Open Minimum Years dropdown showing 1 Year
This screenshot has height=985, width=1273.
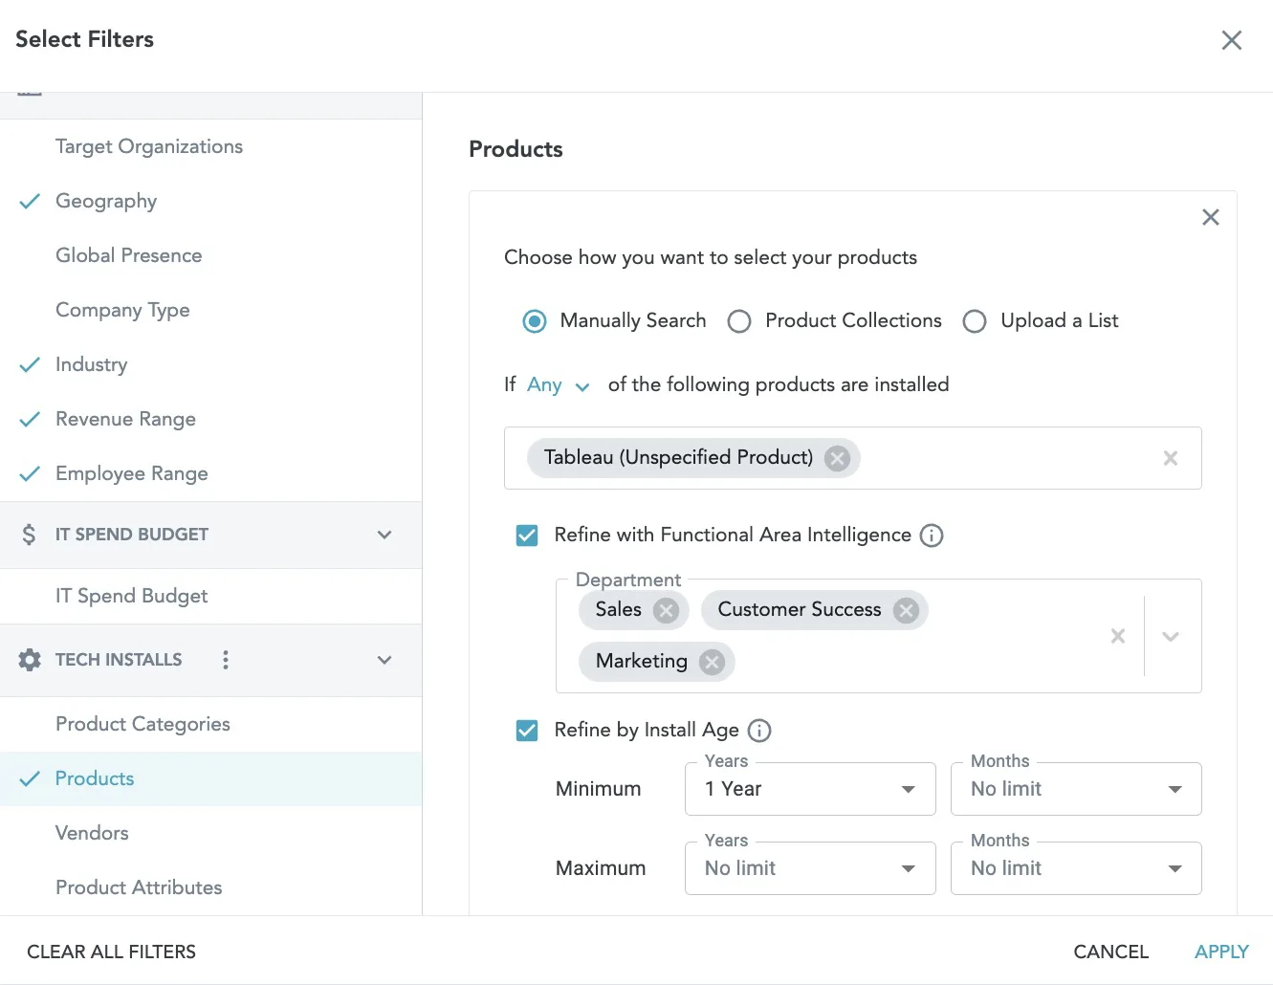[810, 789]
